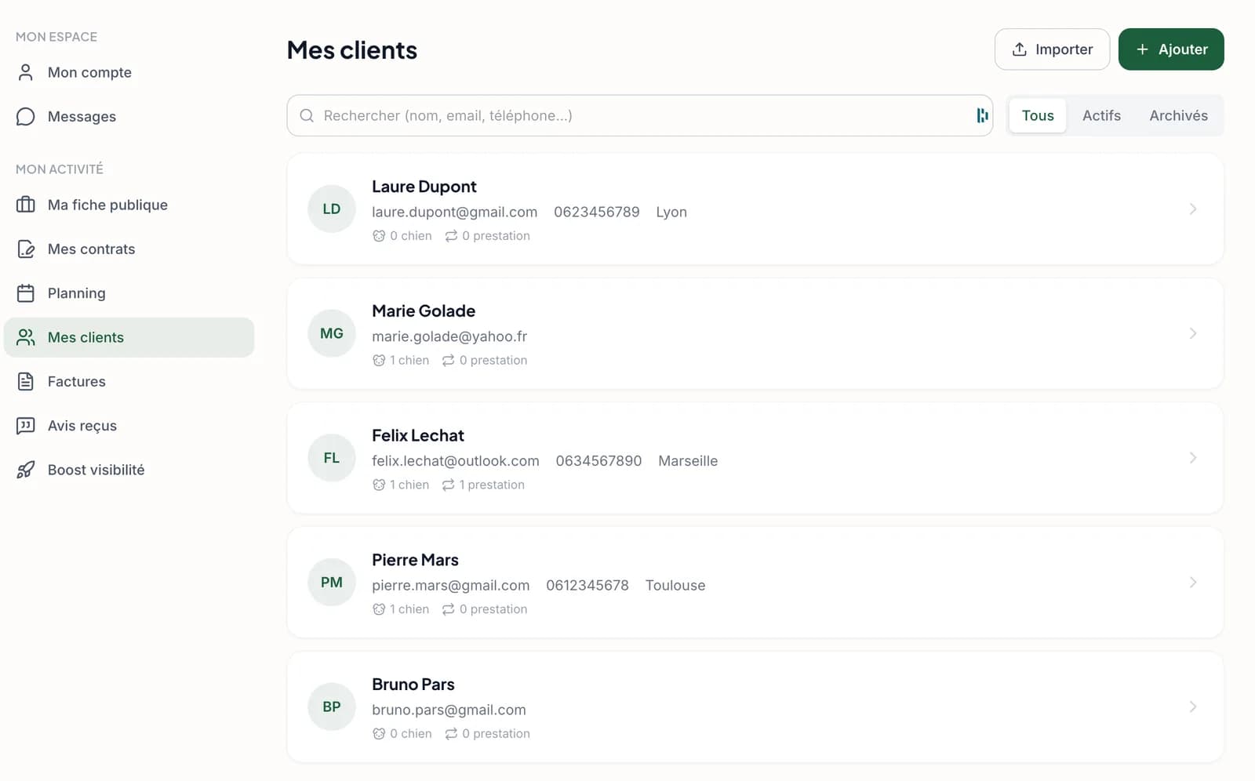Click the dog icon on Pierre Mars's card
The width and height of the screenshot is (1255, 781).
[379, 609]
